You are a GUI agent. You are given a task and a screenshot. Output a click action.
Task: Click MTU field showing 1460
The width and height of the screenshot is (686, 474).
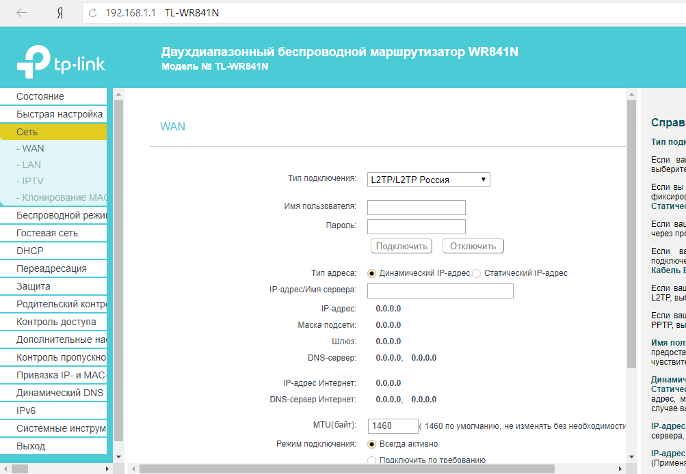click(x=393, y=426)
